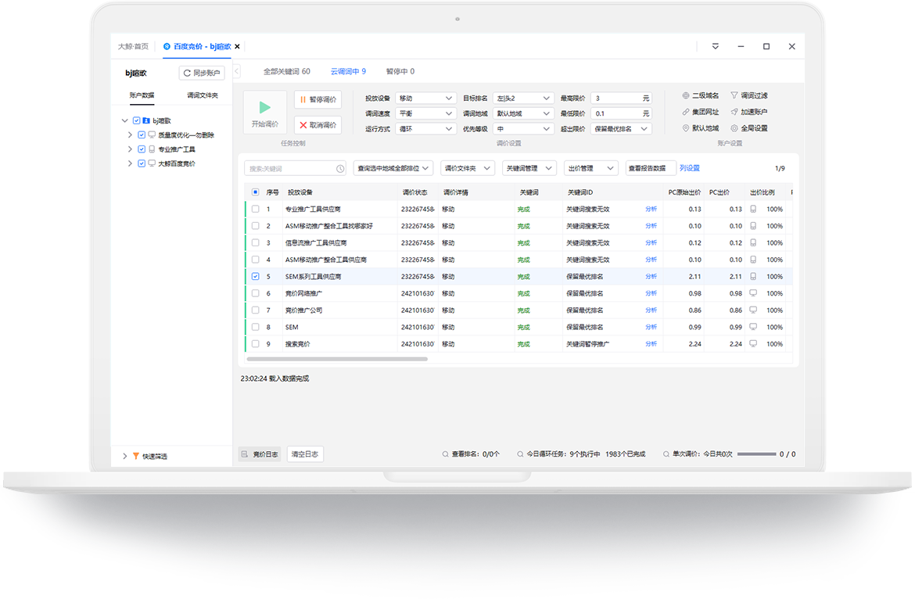This screenshot has height=599, width=915.
Task: Click the bj account folder icon in tree
Action: (146, 120)
